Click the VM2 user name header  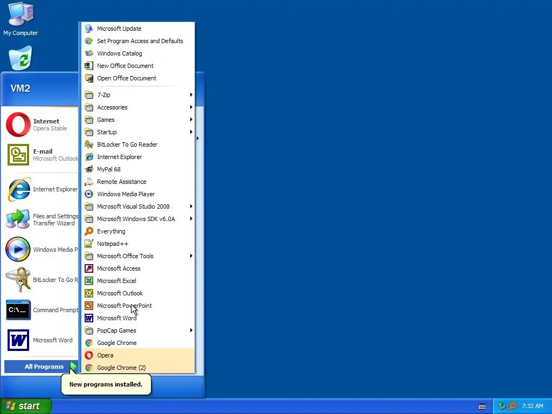pyautogui.click(x=20, y=88)
